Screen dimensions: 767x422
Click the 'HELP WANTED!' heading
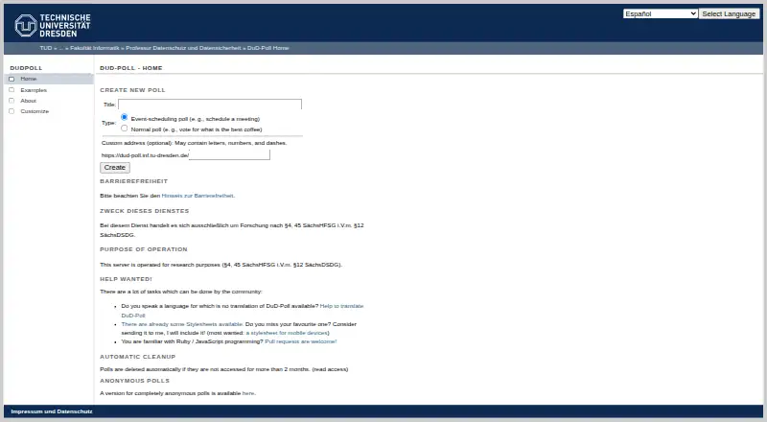[x=126, y=279]
